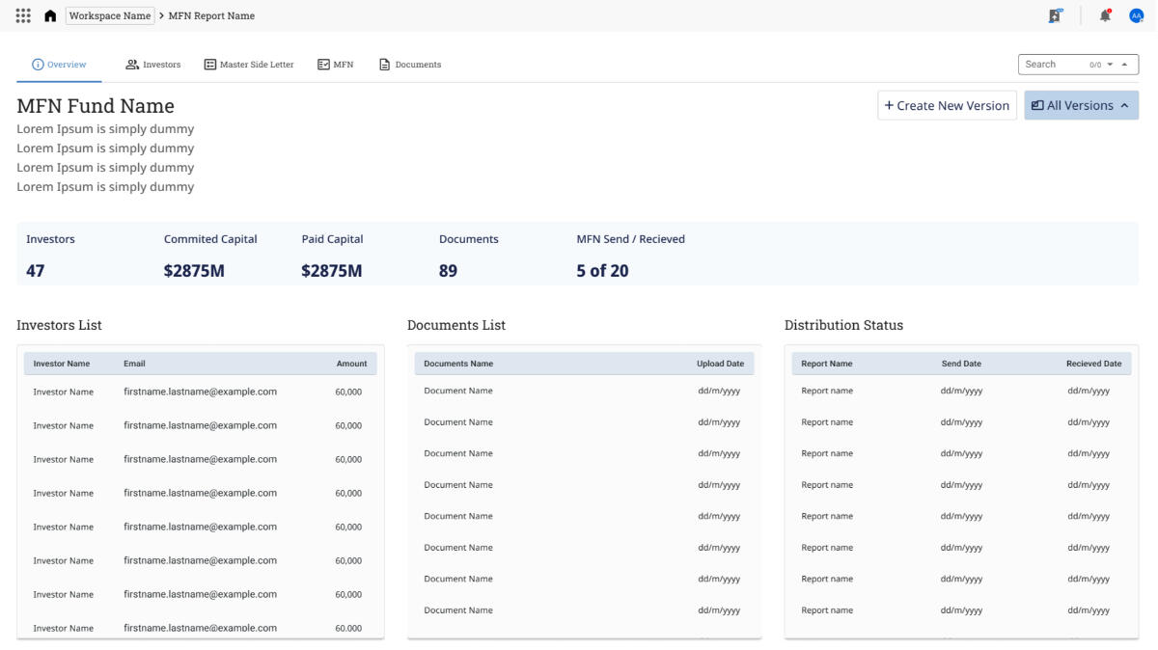The width and height of the screenshot is (1158, 650).
Task: Click the Master Side Letter tab icon
Action: (x=209, y=65)
